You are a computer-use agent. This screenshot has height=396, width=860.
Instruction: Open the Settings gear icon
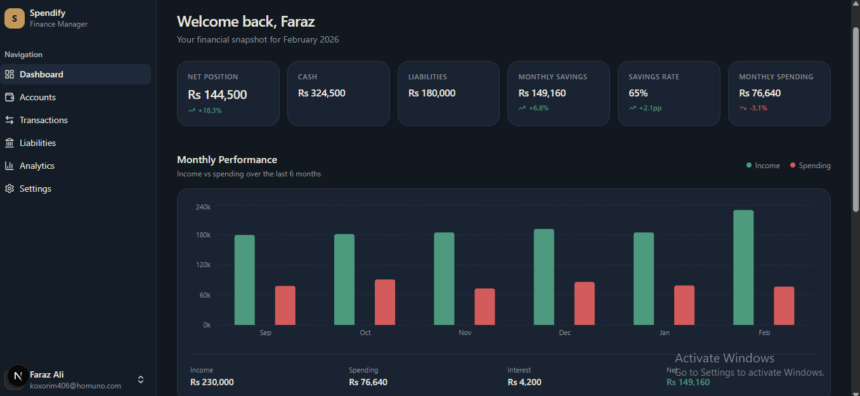click(10, 188)
